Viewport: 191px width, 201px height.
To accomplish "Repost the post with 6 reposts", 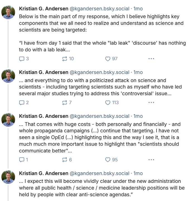I will [x=67, y=160].
